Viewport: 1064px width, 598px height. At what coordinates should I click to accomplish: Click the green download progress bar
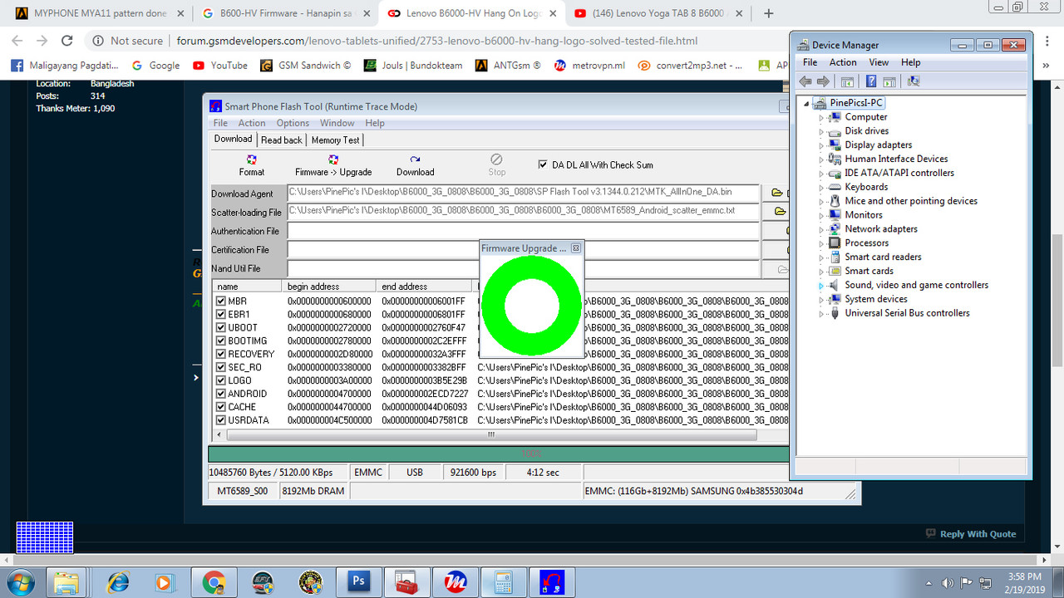point(498,453)
